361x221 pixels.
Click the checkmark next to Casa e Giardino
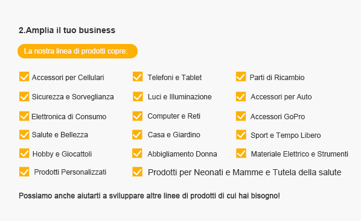pos(137,135)
